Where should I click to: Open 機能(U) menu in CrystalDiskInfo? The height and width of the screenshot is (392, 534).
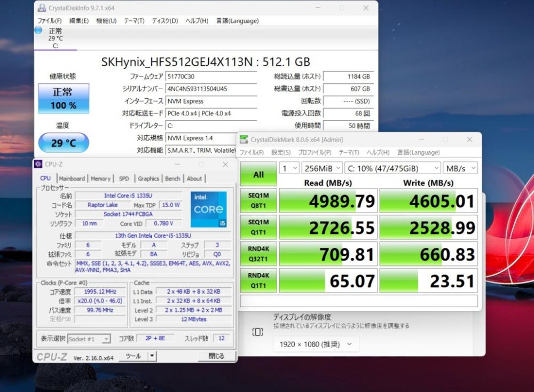pyautogui.click(x=106, y=21)
